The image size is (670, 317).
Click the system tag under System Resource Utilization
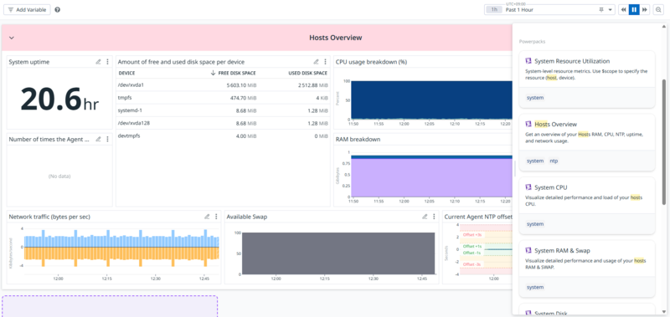click(x=535, y=98)
